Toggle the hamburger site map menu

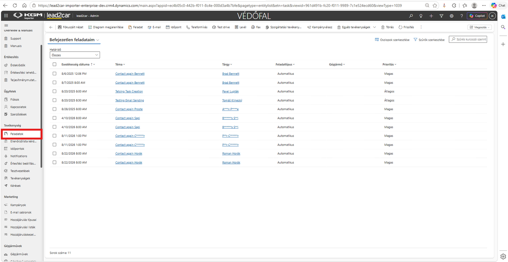(6, 26)
